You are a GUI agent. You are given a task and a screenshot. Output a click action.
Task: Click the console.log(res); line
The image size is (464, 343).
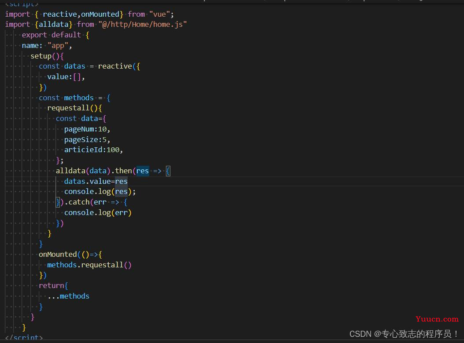click(x=100, y=192)
